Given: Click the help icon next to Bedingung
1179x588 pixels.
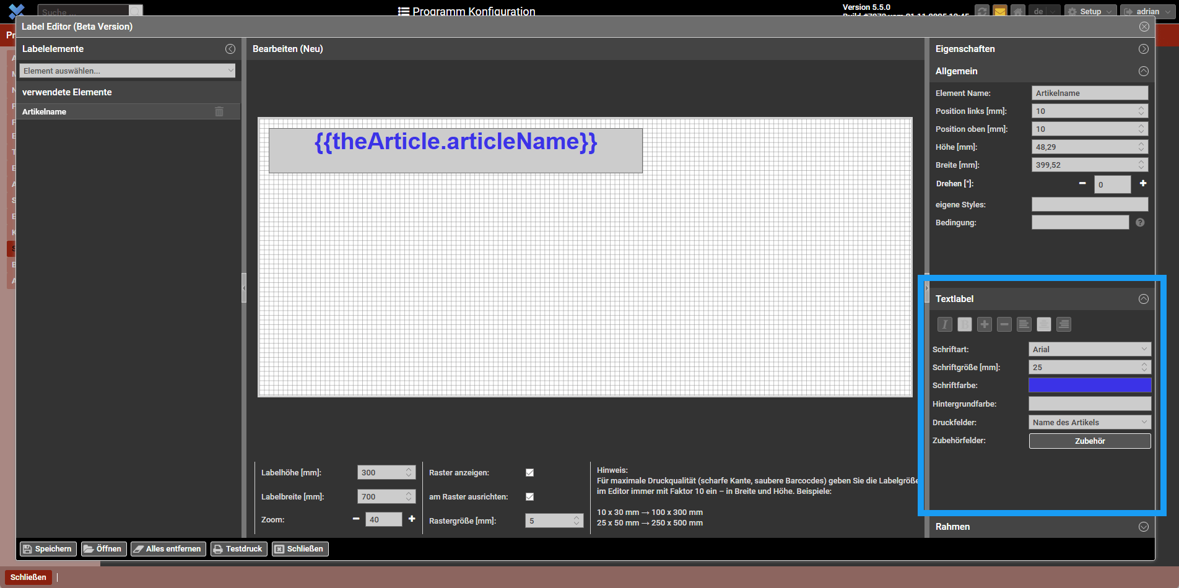Looking at the screenshot, I should pyautogui.click(x=1139, y=223).
